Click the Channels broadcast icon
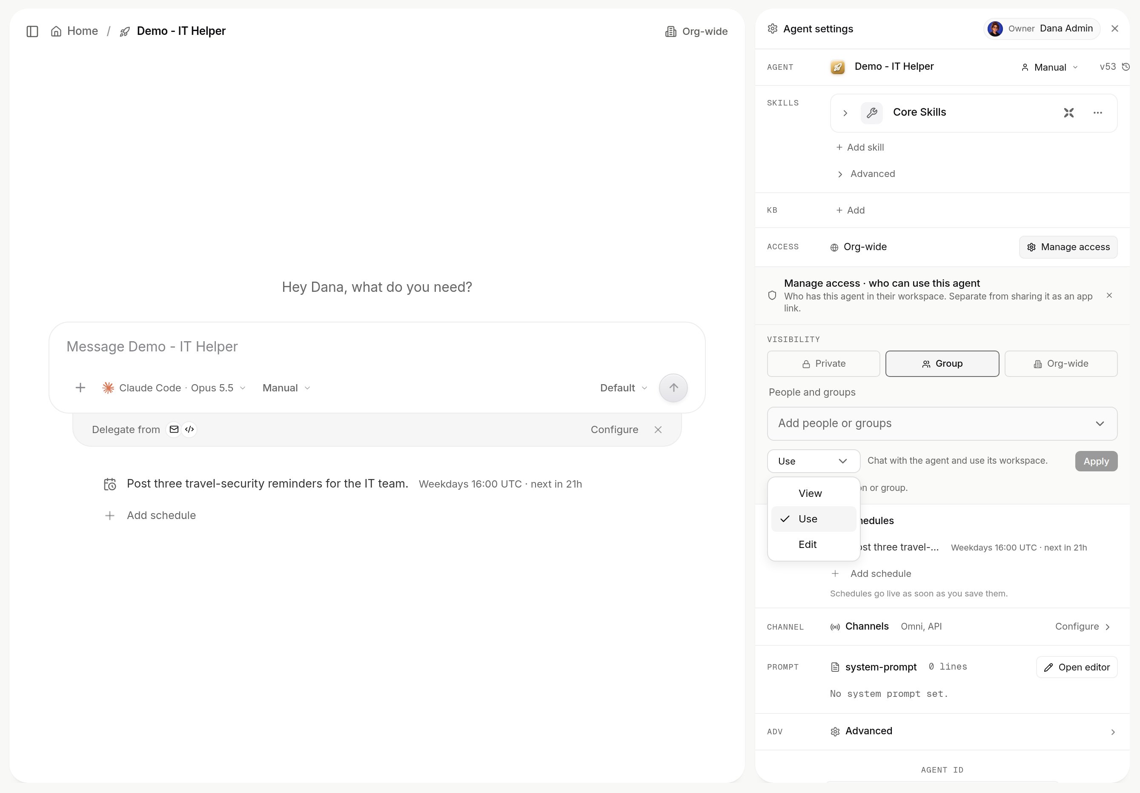The width and height of the screenshot is (1140, 793). [x=835, y=627]
